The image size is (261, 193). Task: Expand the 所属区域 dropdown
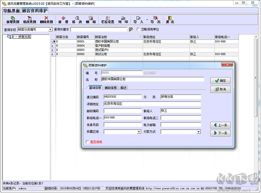(139, 132)
